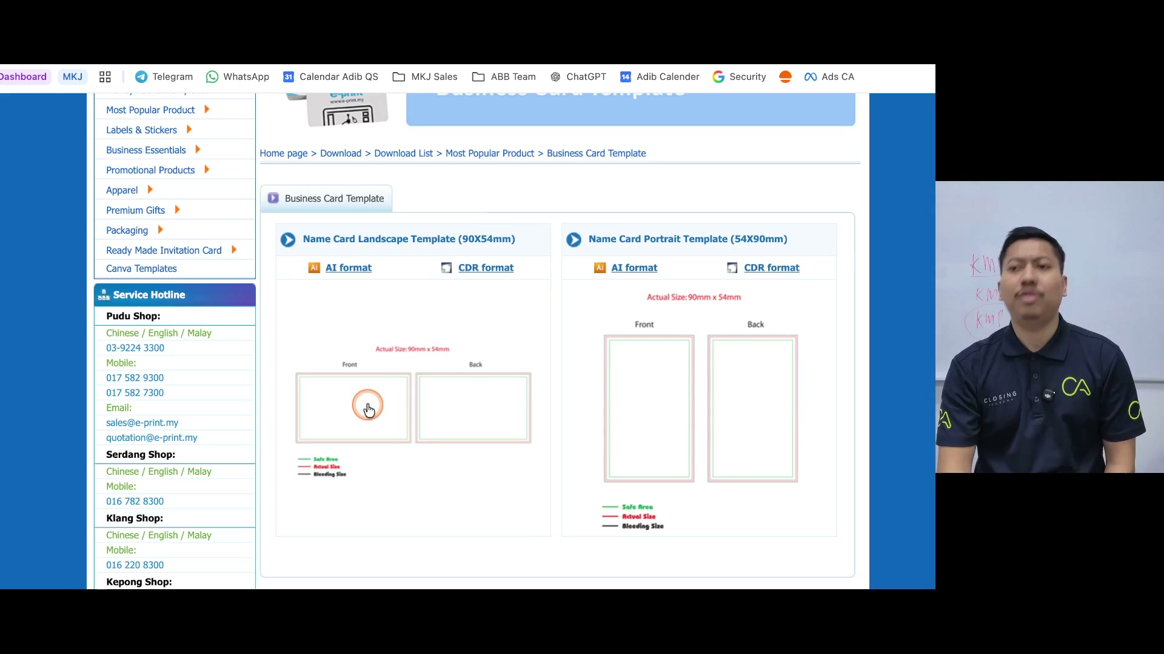Expand the Labels & Stickers submenu arrow

point(189,130)
